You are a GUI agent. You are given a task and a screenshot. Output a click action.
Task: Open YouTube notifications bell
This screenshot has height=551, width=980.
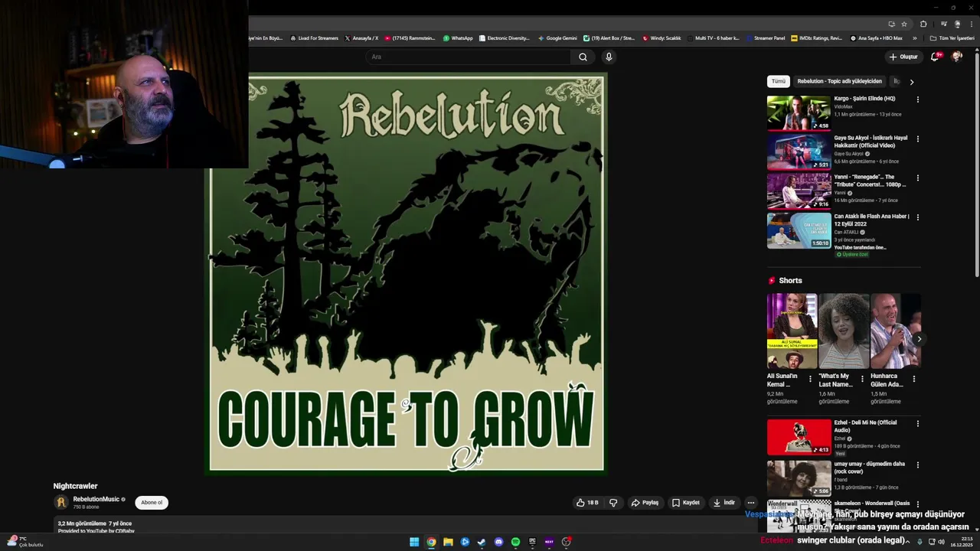935,57
